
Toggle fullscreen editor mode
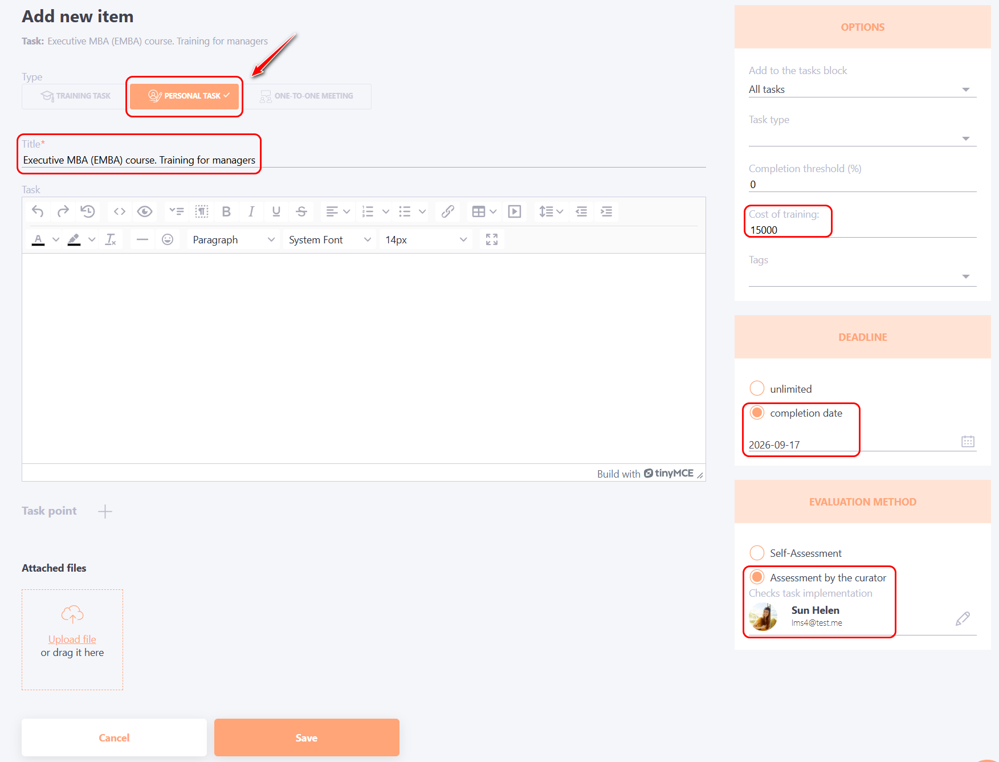pyautogui.click(x=491, y=239)
